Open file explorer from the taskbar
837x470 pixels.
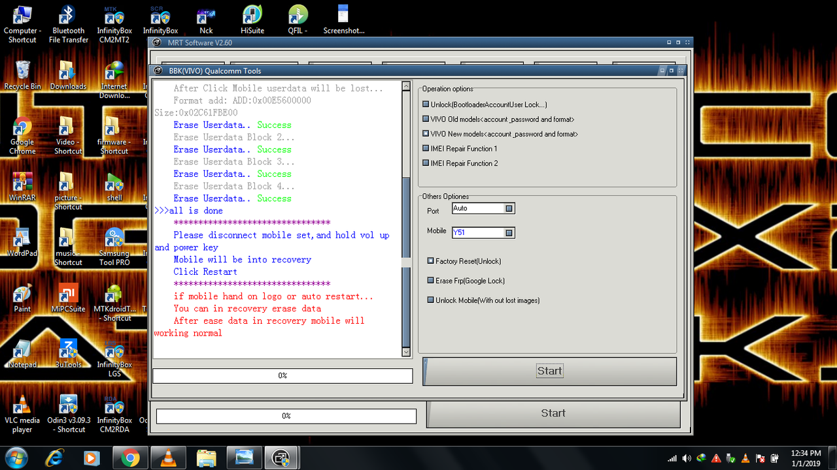click(x=206, y=458)
